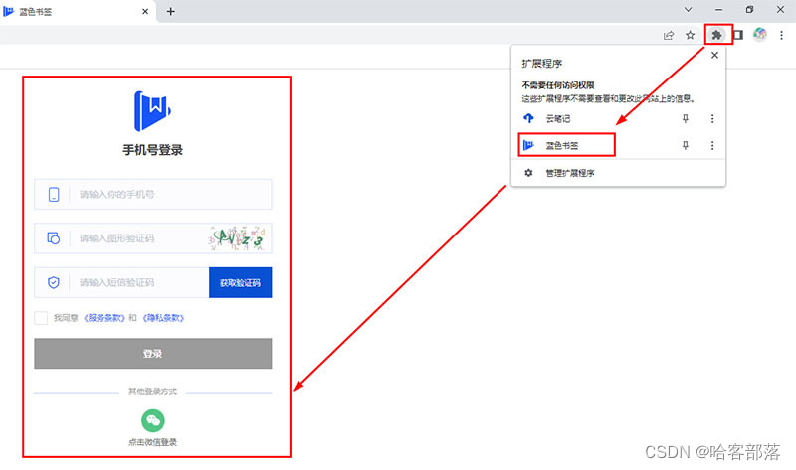Click the gray 登录 button

(x=153, y=354)
